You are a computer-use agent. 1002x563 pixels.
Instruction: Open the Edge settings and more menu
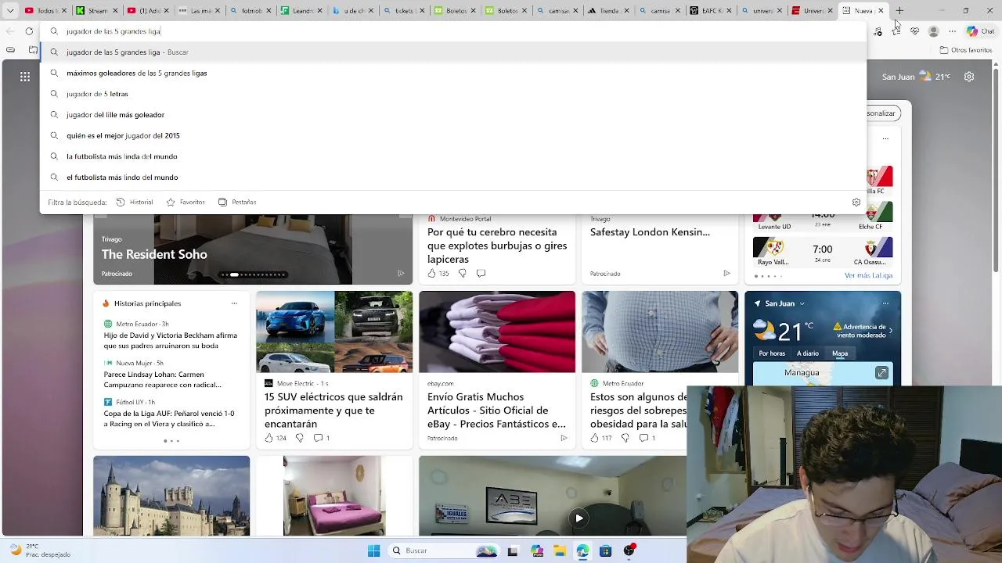[x=952, y=31]
